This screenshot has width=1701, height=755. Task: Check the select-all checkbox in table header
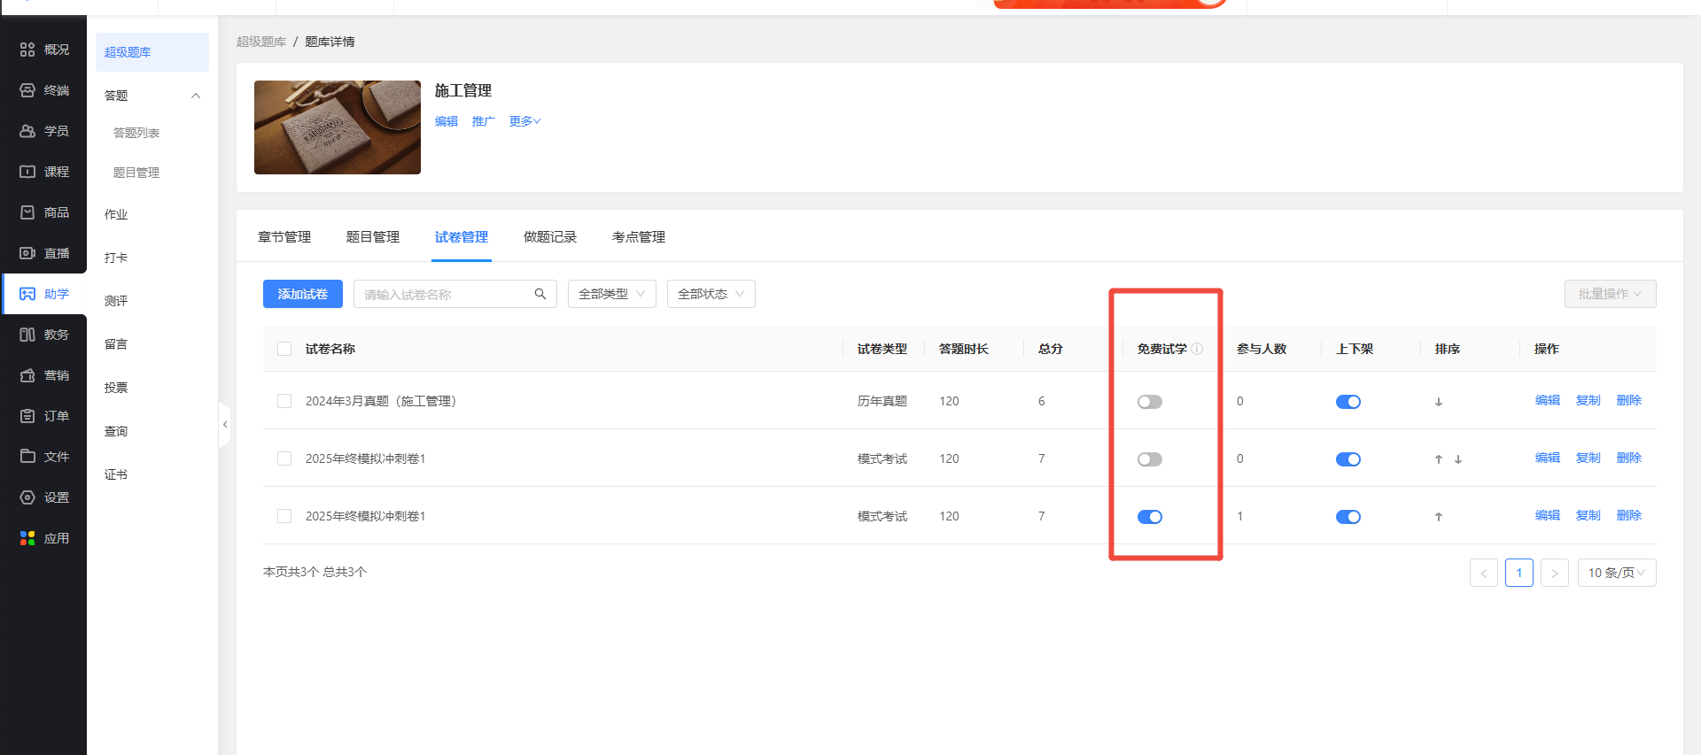[284, 349]
